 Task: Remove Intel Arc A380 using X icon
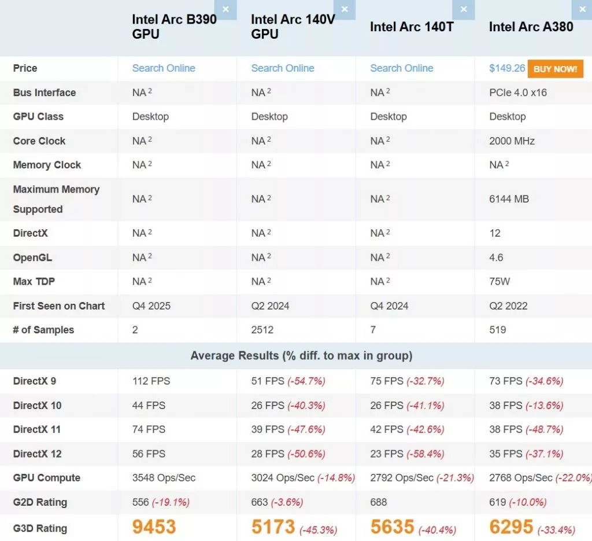click(x=582, y=9)
